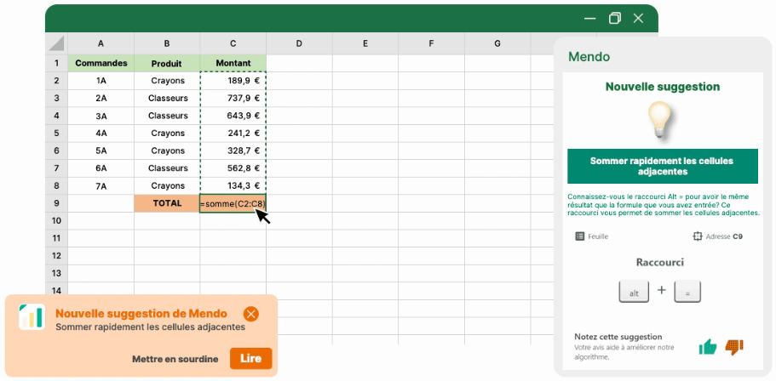Screen dimensions: 776x381
Task: Click the equals key in Raccourci
Action: (688, 292)
